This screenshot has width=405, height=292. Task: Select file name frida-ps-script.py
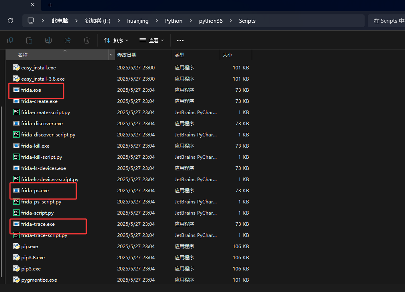(x=41, y=201)
